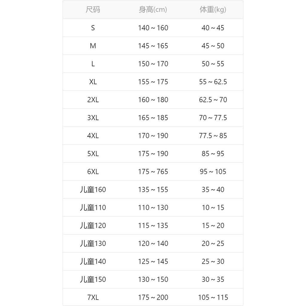Click height value 175 ~ 200
306x306 pixels.
tap(153, 297)
